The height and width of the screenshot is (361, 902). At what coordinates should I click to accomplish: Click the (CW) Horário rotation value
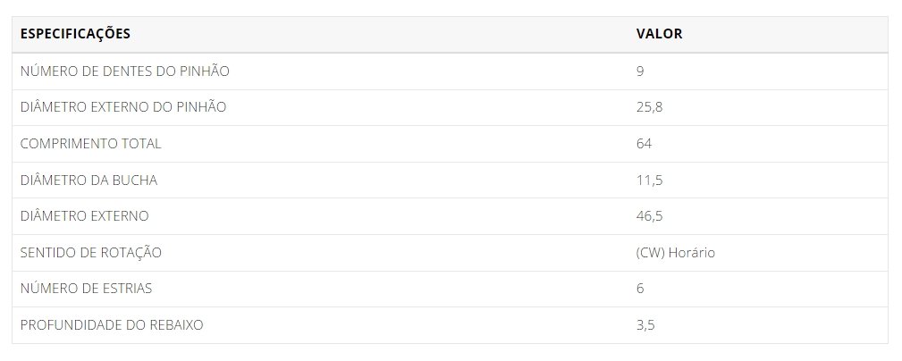pyautogui.click(x=675, y=253)
